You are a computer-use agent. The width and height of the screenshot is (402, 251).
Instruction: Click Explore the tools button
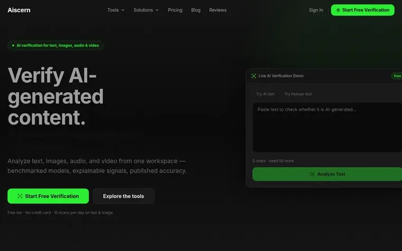tap(124, 196)
